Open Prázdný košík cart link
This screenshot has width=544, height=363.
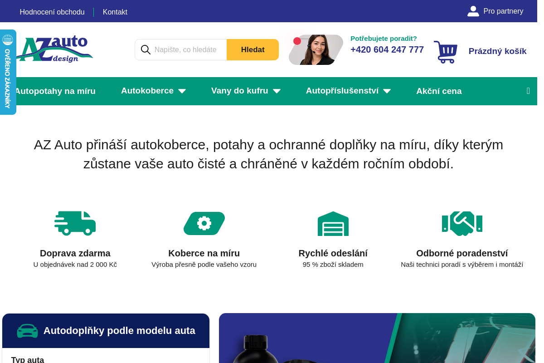pyautogui.click(x=497, y=51)
